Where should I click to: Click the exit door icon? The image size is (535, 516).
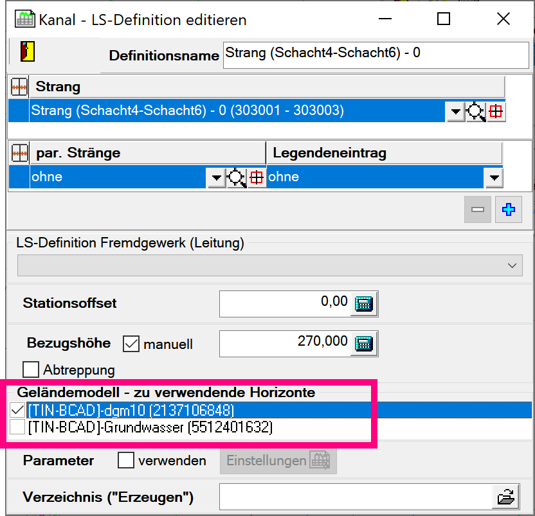[27, 51]
